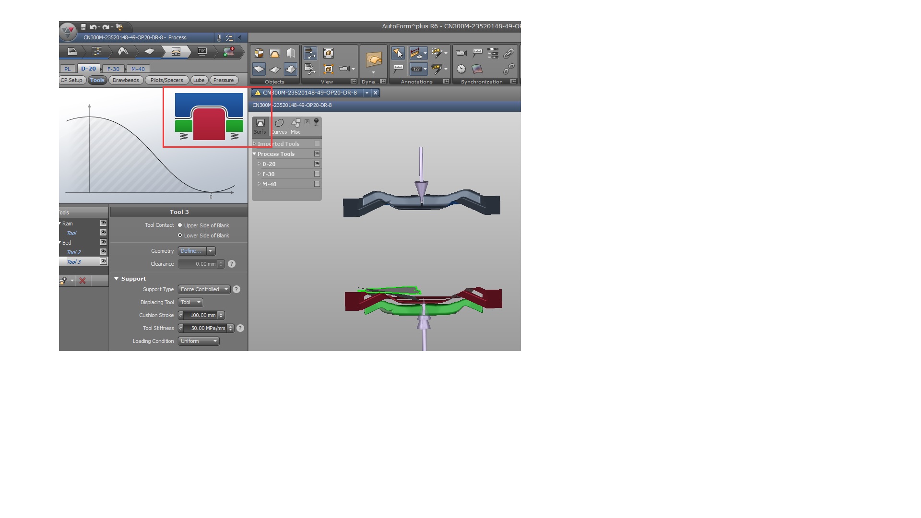Click the chain link synchronization icon
The height and width of the screenshot is (518, 921).
point(508,53)
